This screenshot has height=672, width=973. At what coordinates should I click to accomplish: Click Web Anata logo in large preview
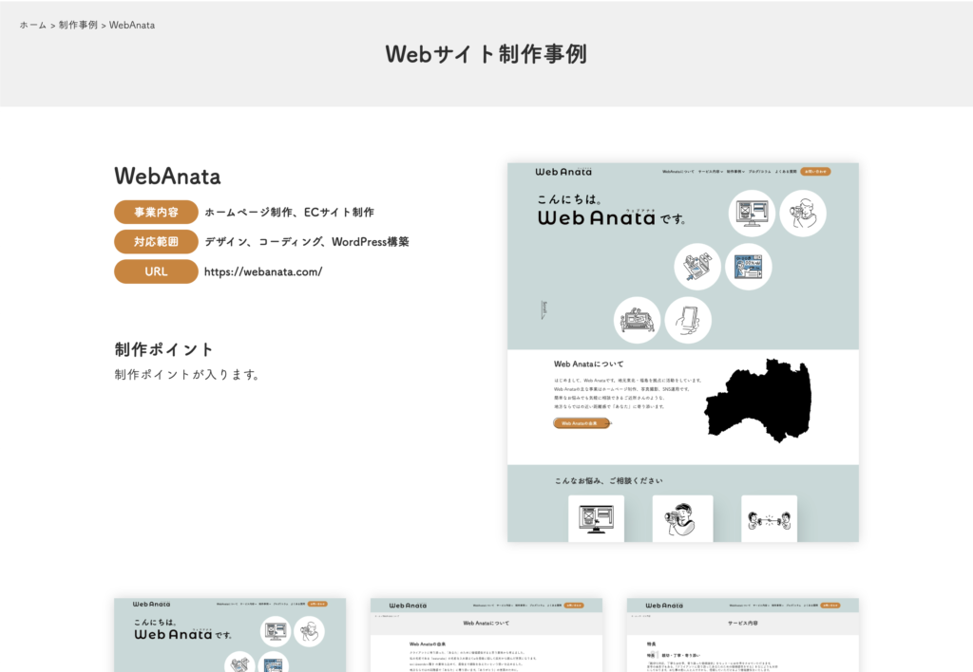[563, 172]
